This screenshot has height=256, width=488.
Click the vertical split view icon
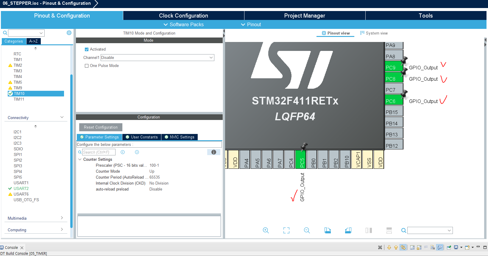pos(369,230)
